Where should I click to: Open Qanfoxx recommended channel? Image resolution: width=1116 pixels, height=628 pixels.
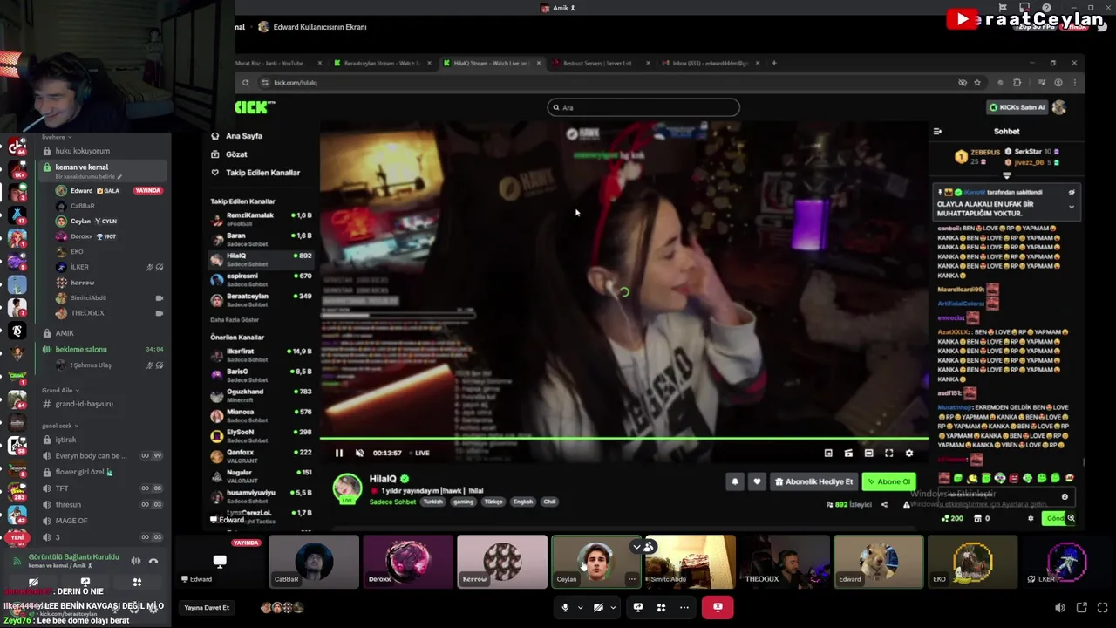(x=261, y=455)
